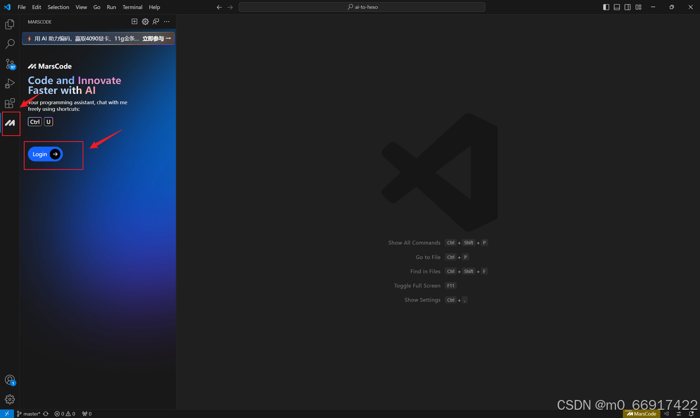
Task: Click the Login button in MarsCode
Action: pos(45,154)
